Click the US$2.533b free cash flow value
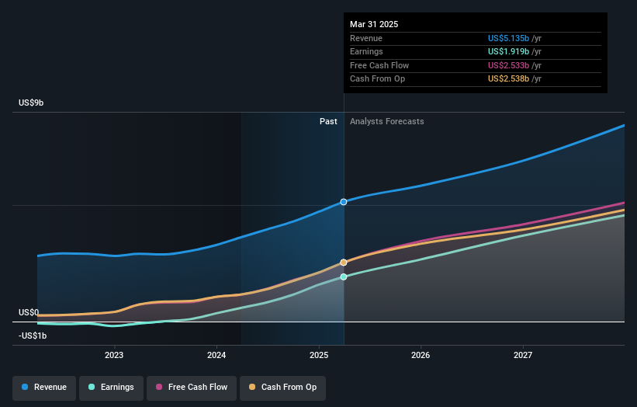 click(x=509, y=65)
